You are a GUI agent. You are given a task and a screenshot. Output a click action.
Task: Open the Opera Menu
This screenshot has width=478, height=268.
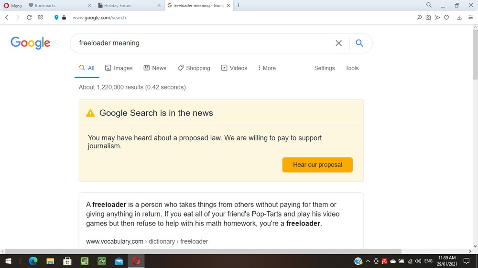pyautogui.click(x=13, y=6)
